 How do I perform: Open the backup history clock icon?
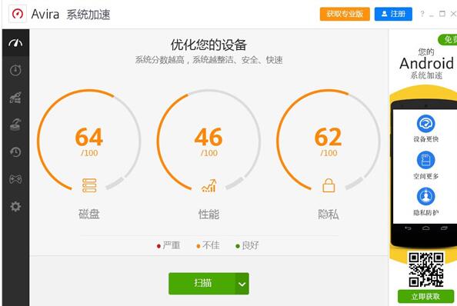tap(15, 151)
